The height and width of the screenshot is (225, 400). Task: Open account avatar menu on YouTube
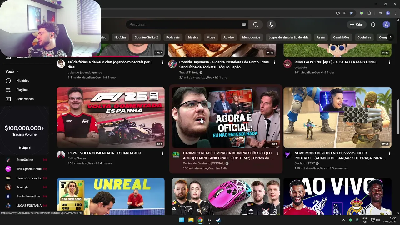386,25
